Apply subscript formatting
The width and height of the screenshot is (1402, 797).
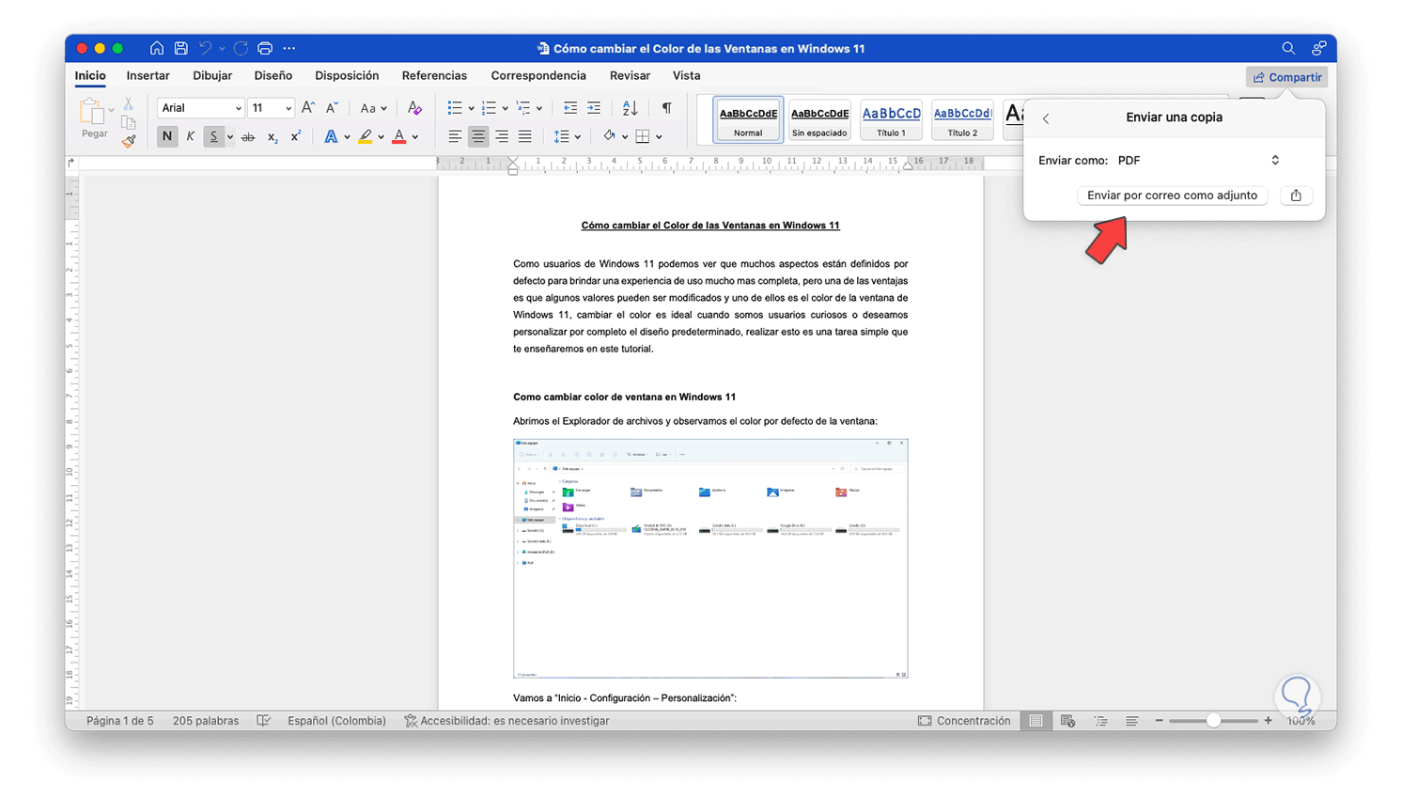pyautogui.click(x=273, y=137)
